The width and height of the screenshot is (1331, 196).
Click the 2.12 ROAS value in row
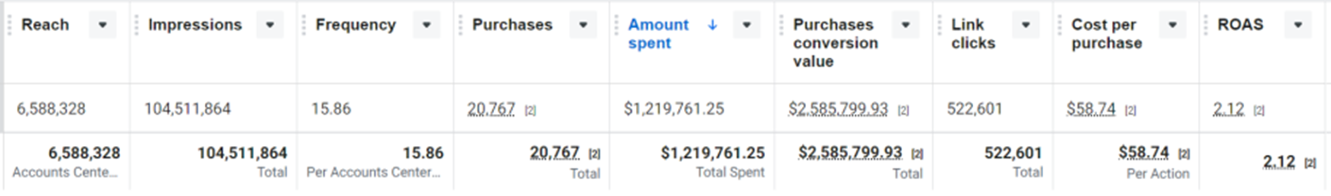tap(1228, 109)
